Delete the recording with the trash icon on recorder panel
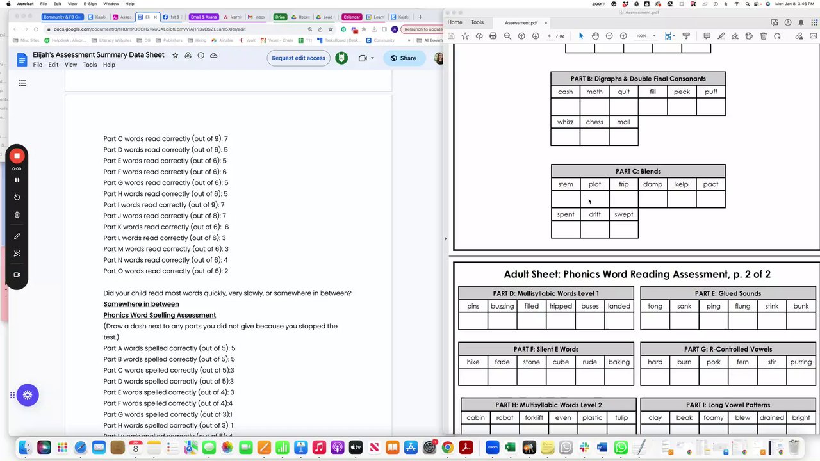 17,214
